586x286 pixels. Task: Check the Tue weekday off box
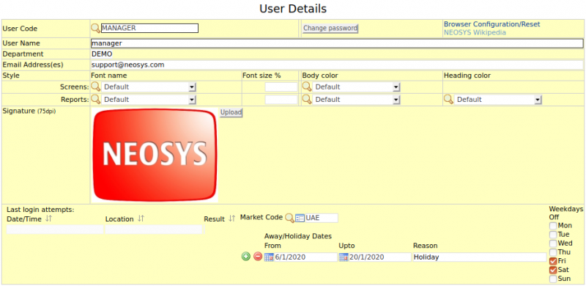tap(553, 235)
